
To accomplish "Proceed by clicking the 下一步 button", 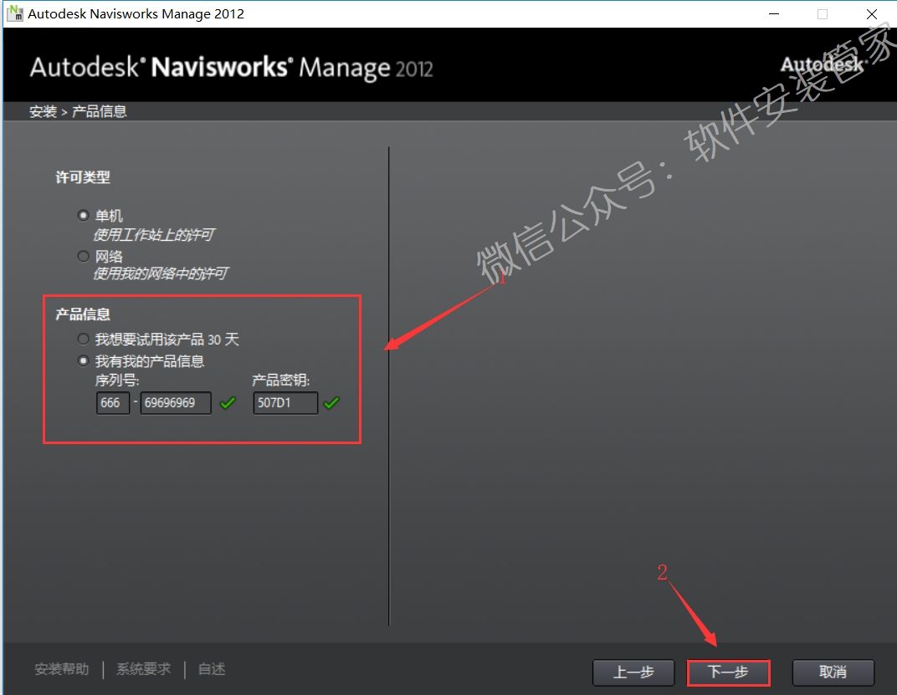I will point(728,672).
